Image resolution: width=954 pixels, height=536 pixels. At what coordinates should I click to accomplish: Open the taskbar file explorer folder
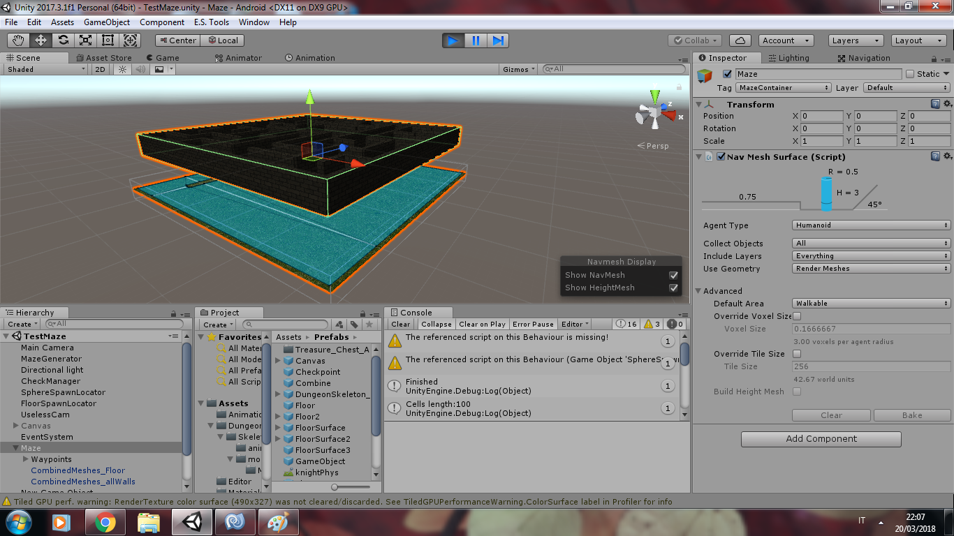149,521
